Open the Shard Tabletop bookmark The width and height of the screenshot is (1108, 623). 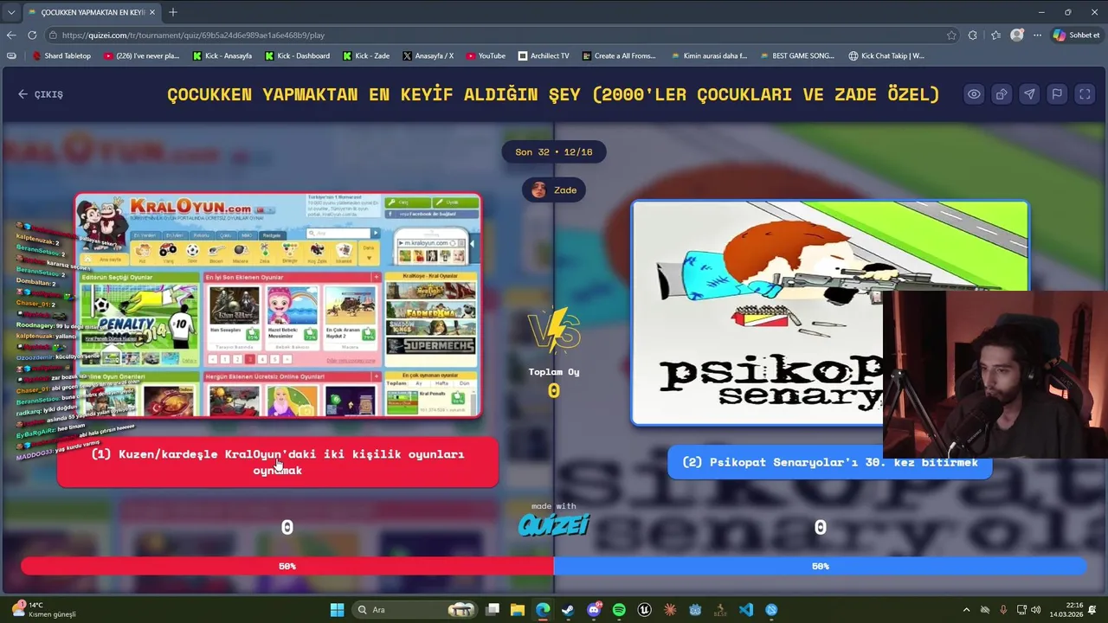(61, 56)
